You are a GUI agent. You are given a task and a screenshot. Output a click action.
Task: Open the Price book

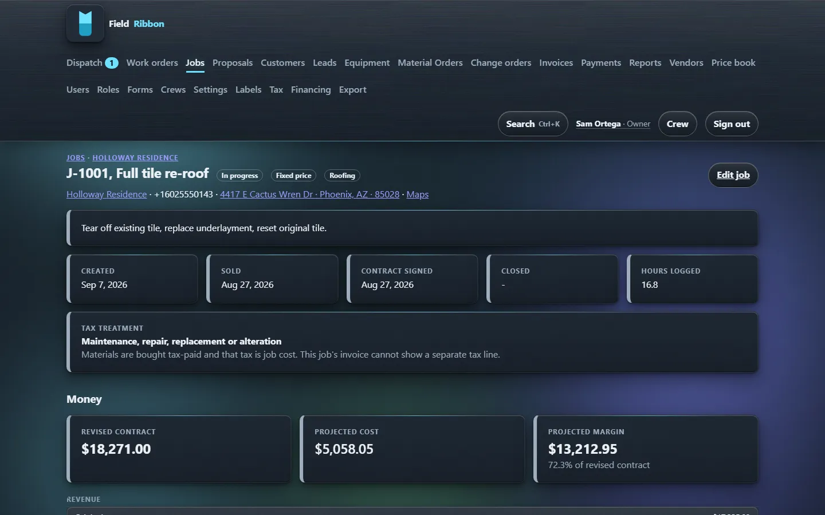[x=733, y=63]
